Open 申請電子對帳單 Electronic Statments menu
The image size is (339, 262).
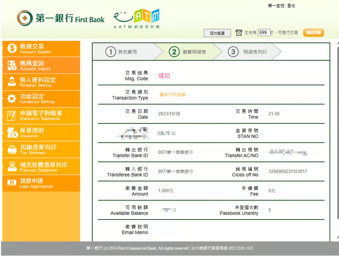[41, 116]
